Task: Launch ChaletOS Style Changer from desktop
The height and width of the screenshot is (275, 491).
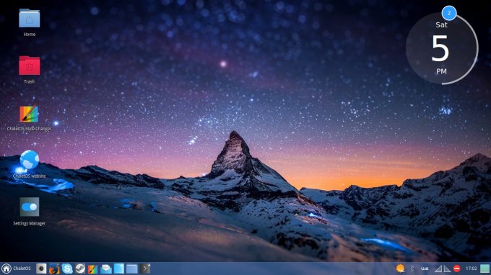Action: (29, 114)
